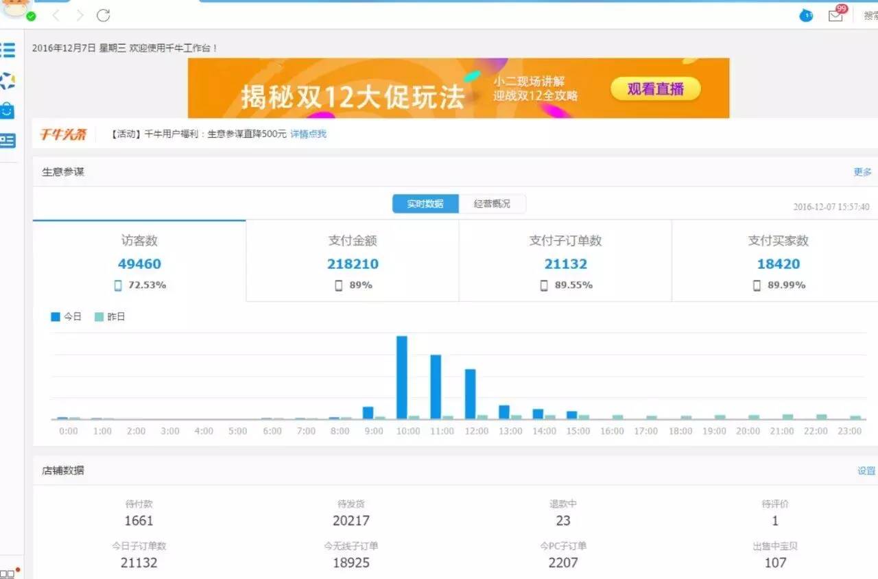Click the 千牛头条 headline logo
Image resolution: width=878 pixels, height=579 pixels.
64,134
